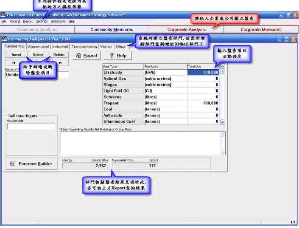299x228 pixels.
Task: Click notes box scroll down arrow
Action: pyautogui.click(x=222, y=152)
